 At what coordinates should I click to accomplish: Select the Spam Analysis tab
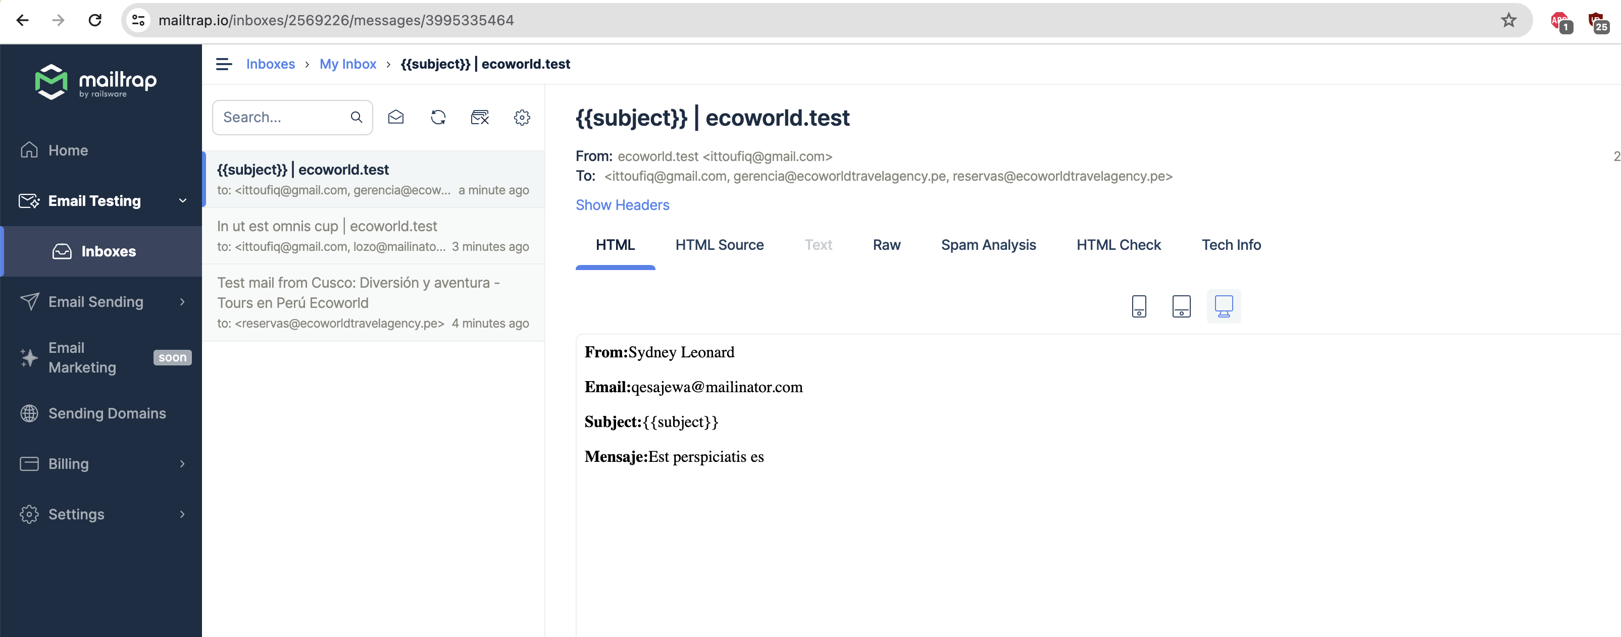tap(987, 245)
